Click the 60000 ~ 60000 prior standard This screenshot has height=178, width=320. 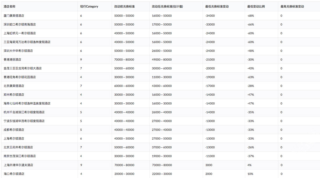click(x=124, y=86)
